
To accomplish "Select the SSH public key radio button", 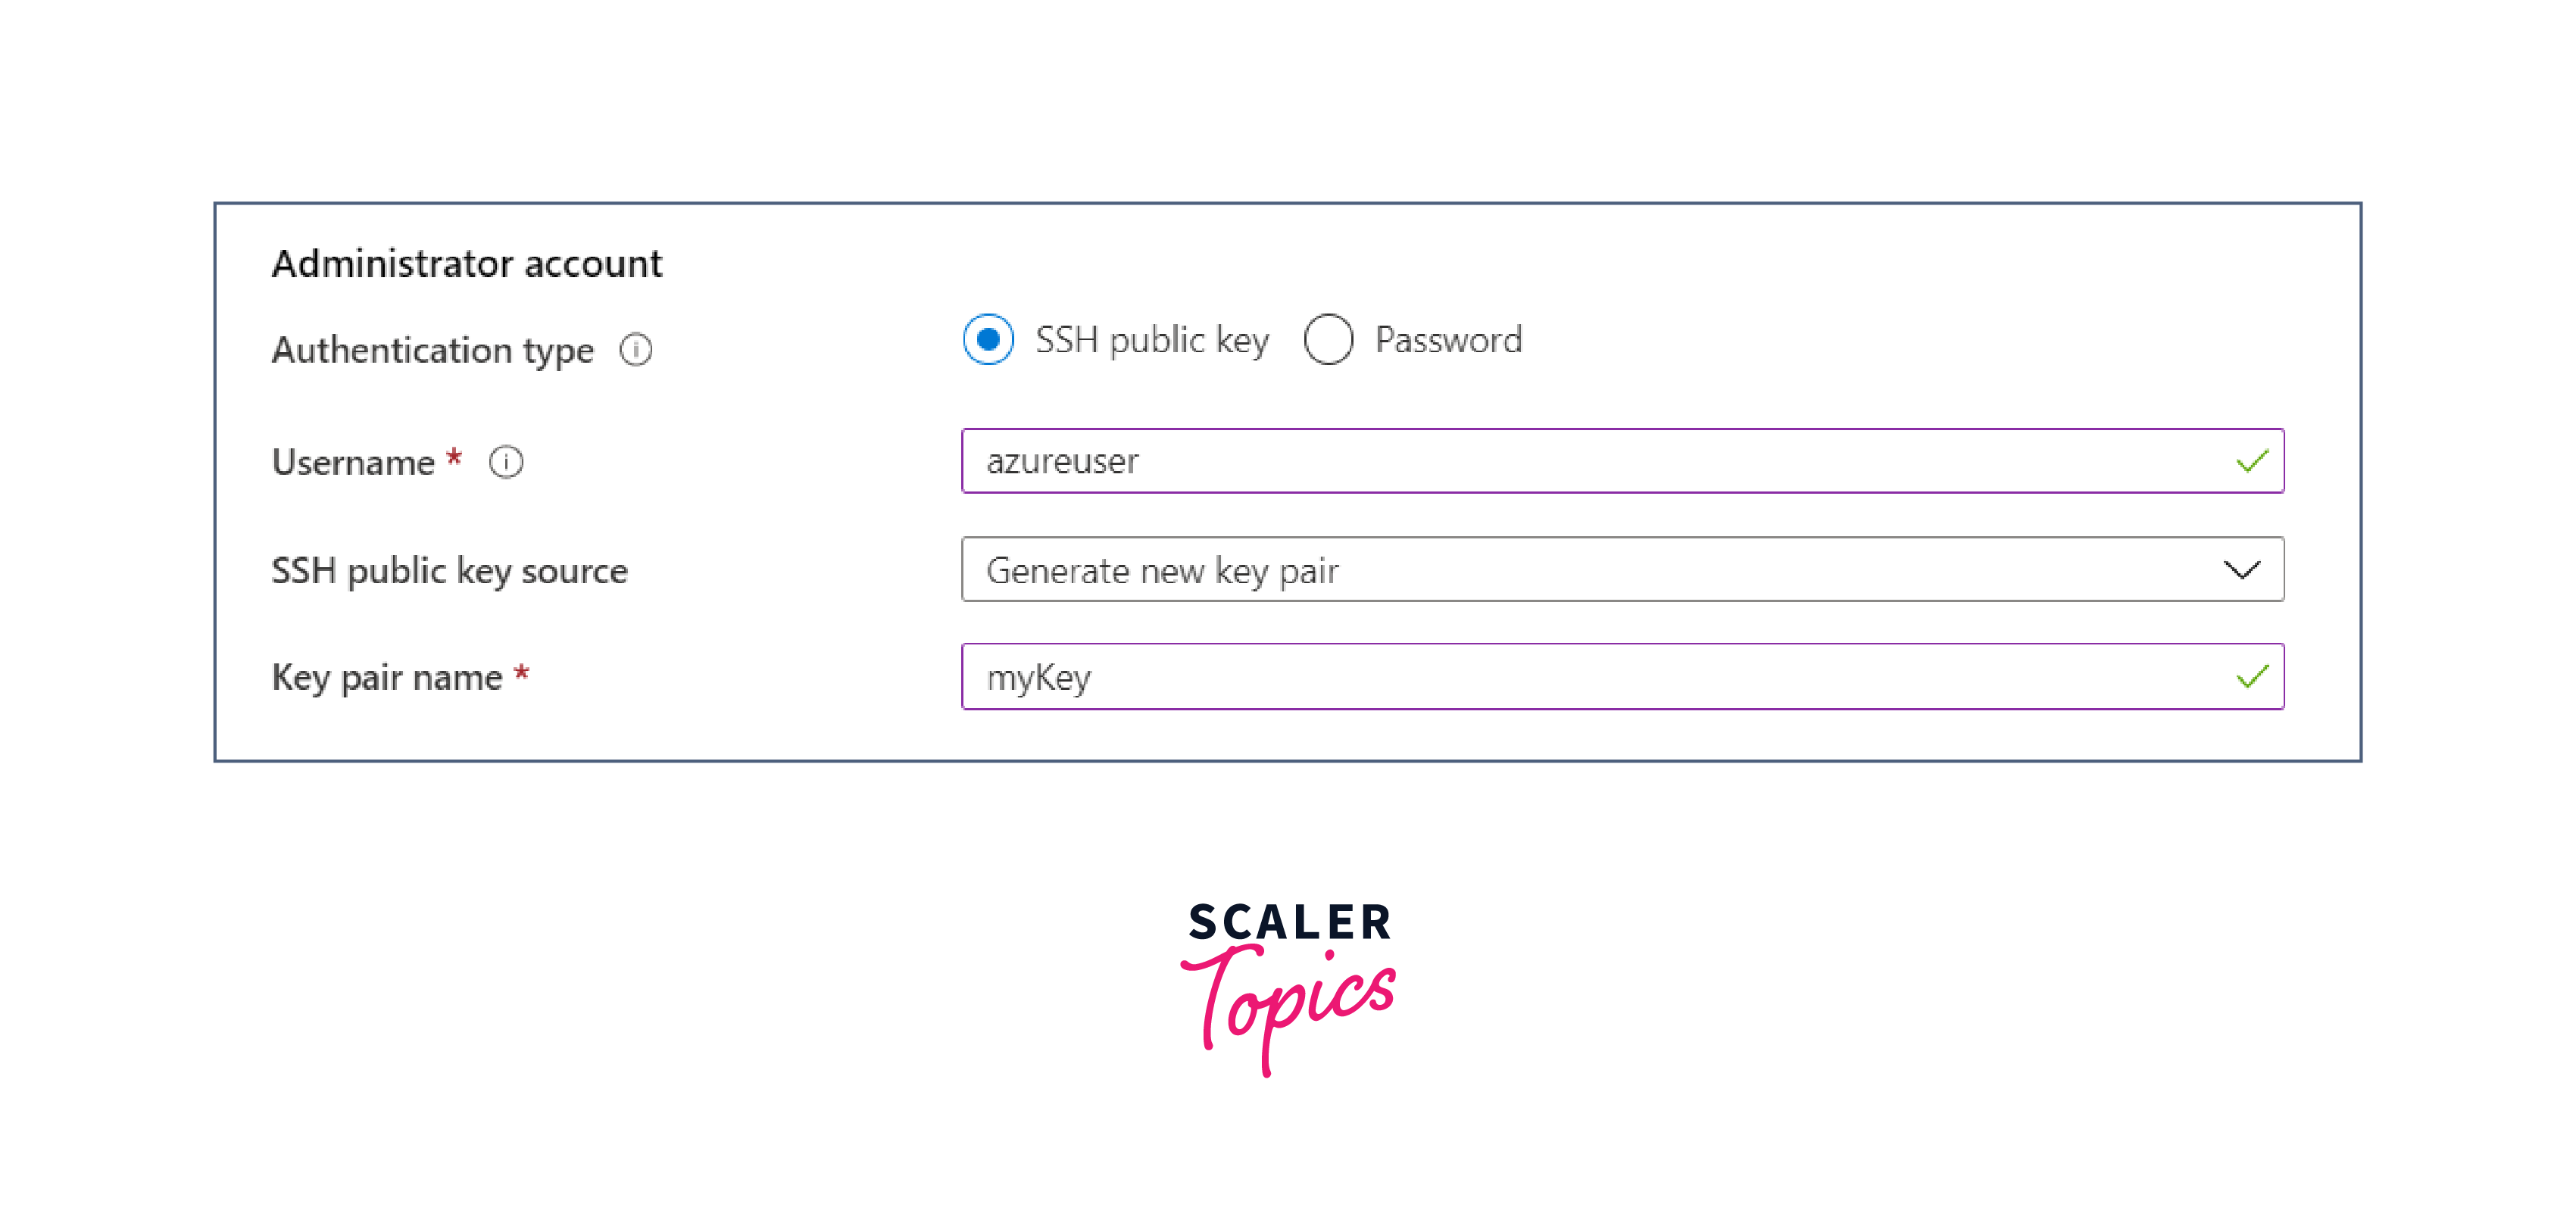I will click(x=988, y=340).
